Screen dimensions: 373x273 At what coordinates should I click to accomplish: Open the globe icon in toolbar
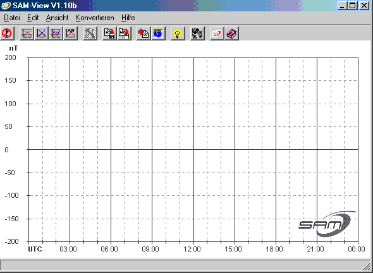tap(158, 33)
